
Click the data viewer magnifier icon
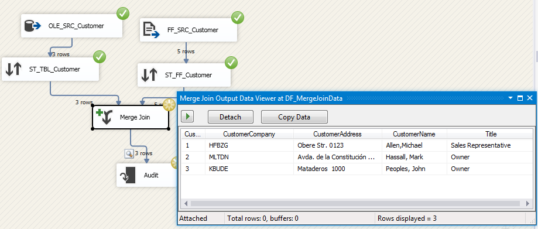pos(129,154)
